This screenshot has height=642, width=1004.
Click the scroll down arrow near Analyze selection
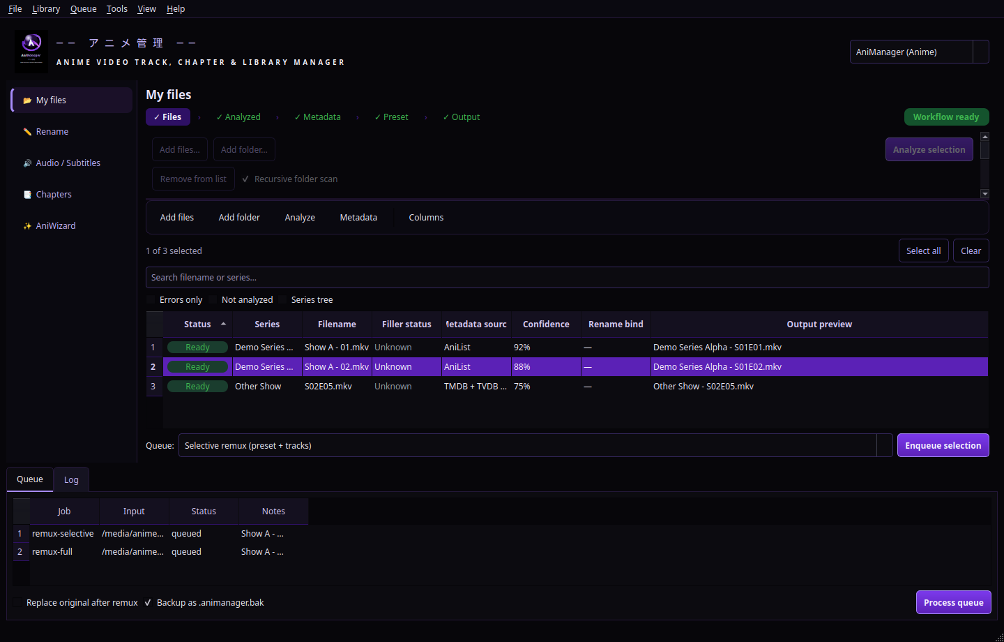point(984,194)
